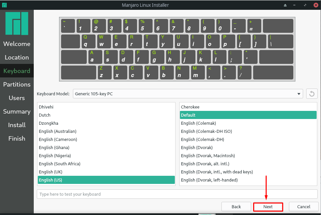
Task: Click the Manjaro logo in the sidebar
Action: click(x=17, y=23)
